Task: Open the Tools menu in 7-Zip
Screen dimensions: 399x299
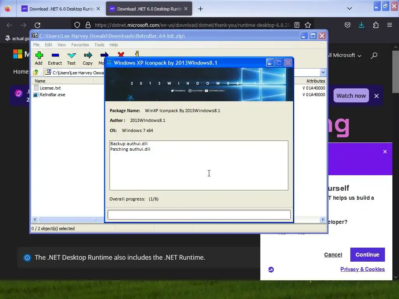Action: coord(99,45)
